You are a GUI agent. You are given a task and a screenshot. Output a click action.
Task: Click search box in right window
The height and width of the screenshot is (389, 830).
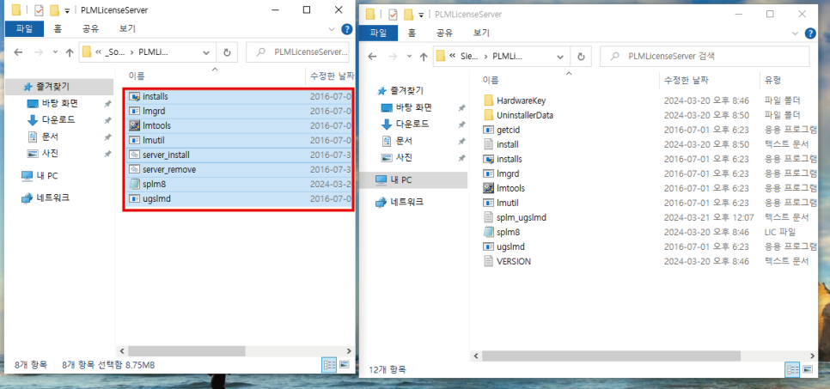705,56
